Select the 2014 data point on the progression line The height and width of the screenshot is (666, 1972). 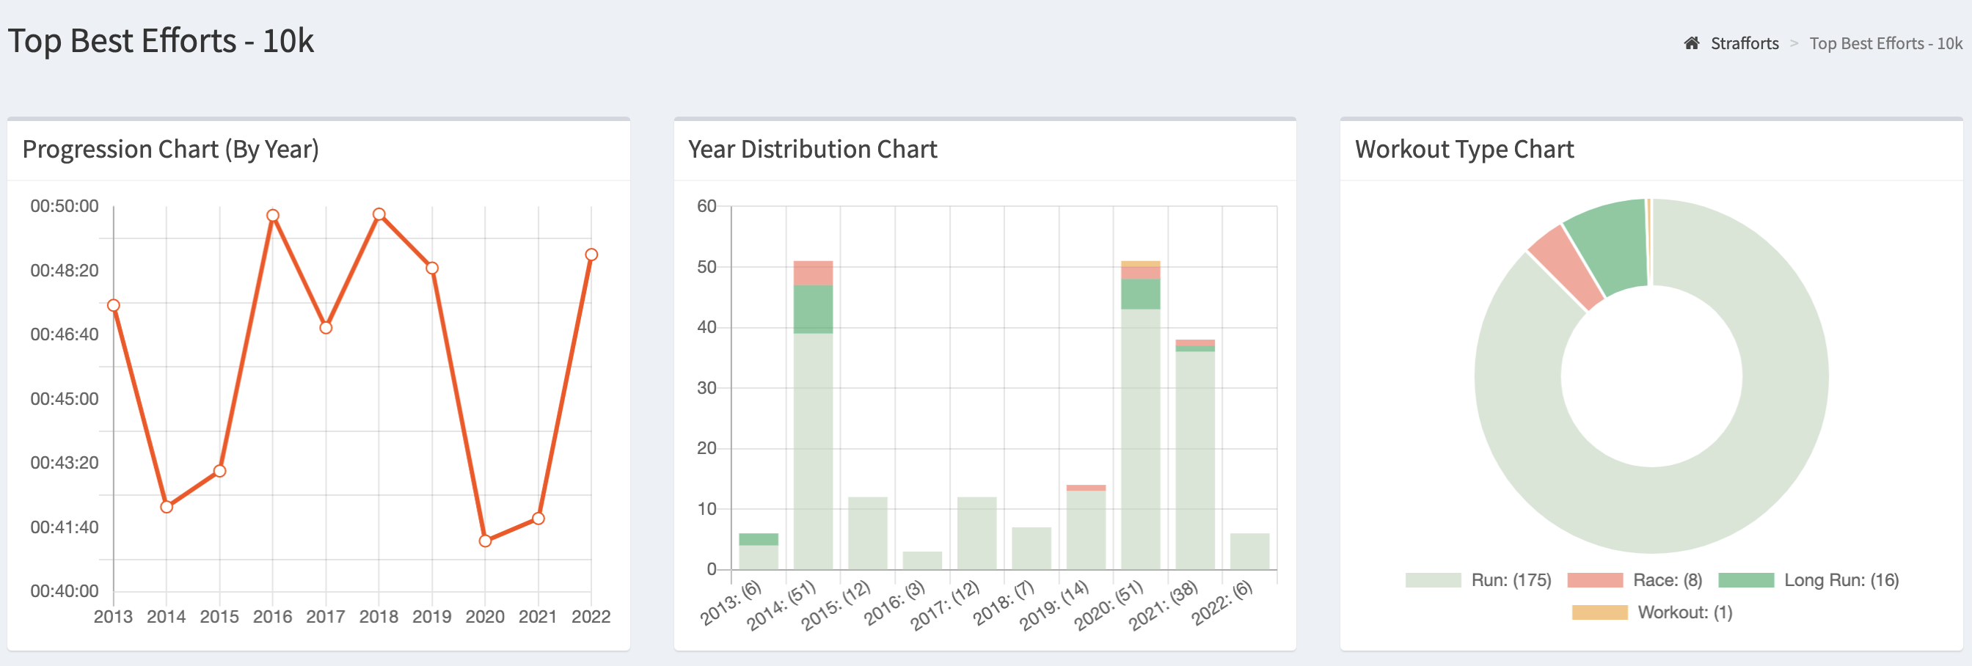(x=166, y=506)
